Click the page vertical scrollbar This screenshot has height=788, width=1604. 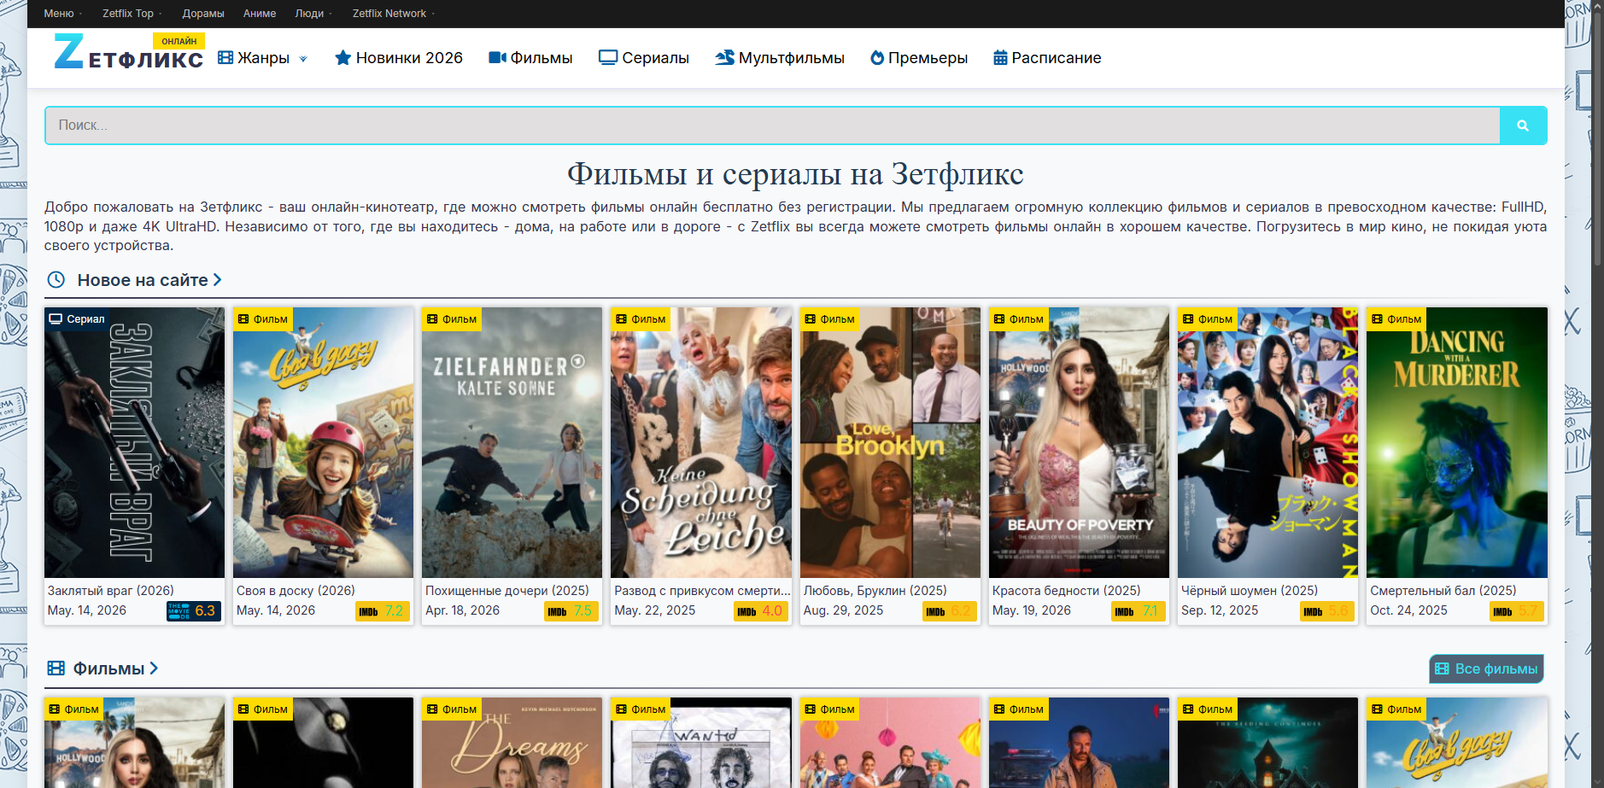tap(1597, 137)
